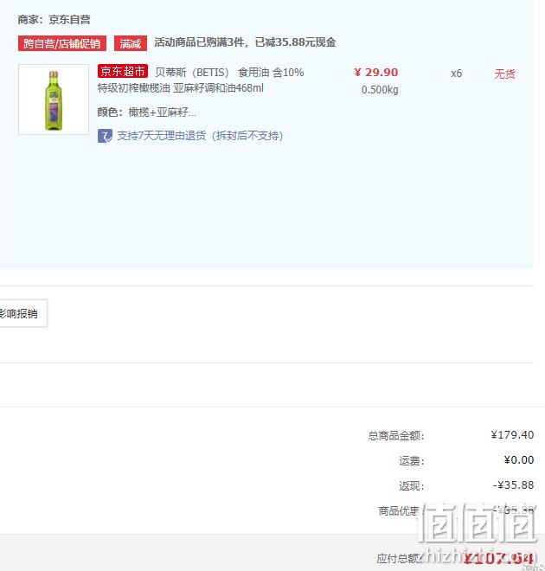
Task: Click the 支持7天无理由退货 link
Action: tap(200, 136)
